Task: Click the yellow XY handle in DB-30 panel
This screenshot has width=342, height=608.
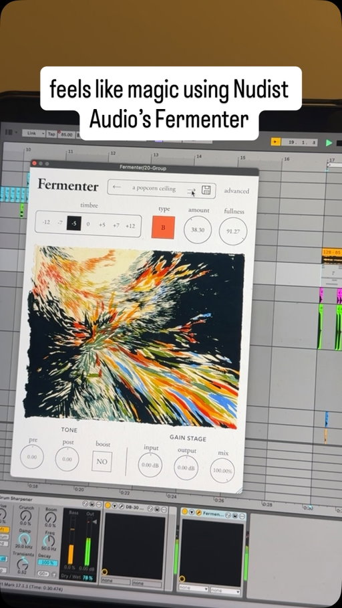Action: [105, 572]
